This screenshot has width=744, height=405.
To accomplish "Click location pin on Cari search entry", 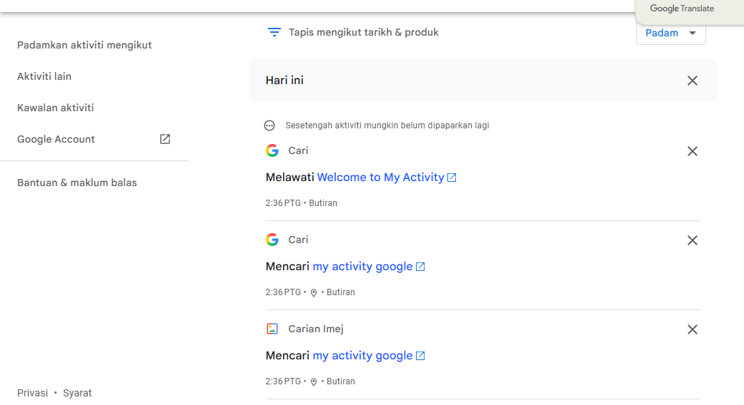I will point(314,293).
